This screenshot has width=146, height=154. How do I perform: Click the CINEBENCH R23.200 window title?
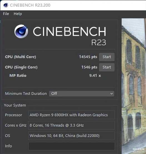pos(30,5)
